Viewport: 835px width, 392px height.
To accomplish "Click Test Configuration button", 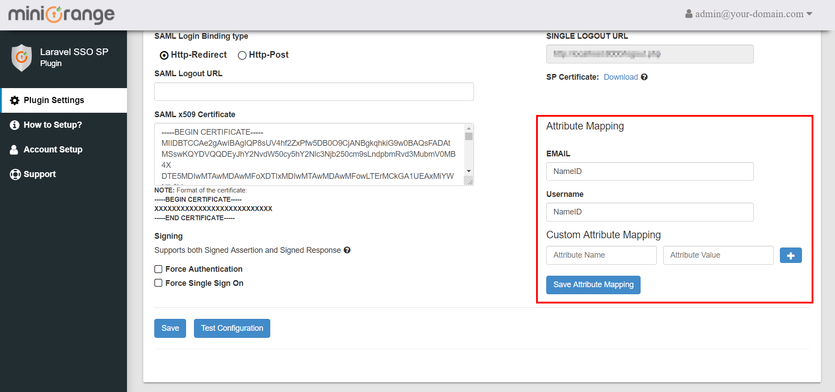I will 232,328.
